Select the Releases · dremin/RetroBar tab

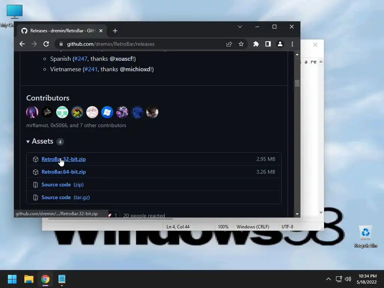tap(62, 31)
